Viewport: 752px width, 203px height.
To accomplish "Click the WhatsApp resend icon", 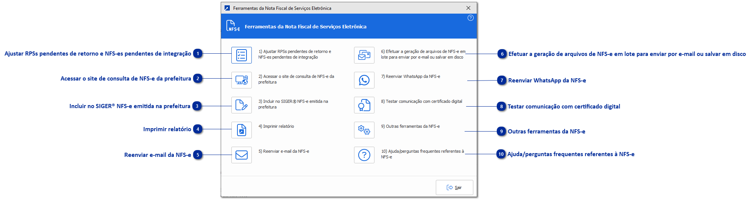I will click(x=364, y=80).
